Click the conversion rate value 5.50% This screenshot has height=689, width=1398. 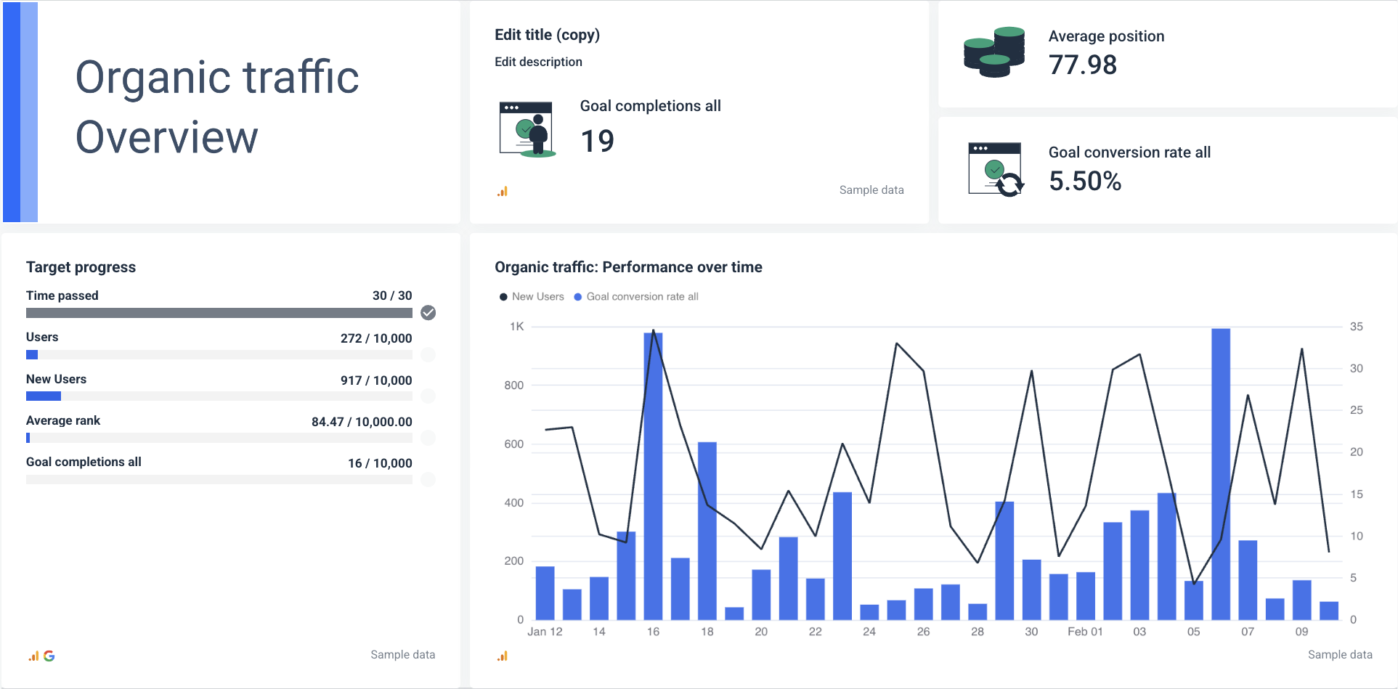click(1085, 181)
